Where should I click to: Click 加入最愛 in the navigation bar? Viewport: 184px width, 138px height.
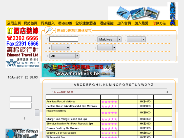141,23
